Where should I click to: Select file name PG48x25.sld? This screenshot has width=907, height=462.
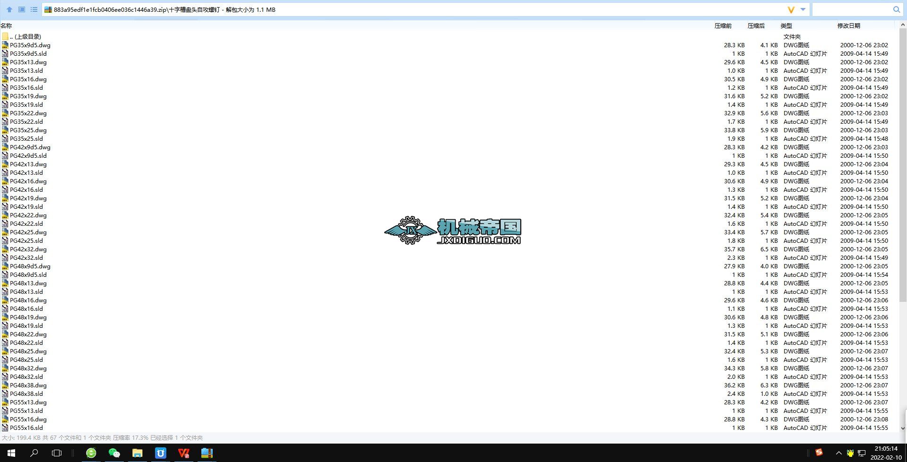click(x=26, y=360)
